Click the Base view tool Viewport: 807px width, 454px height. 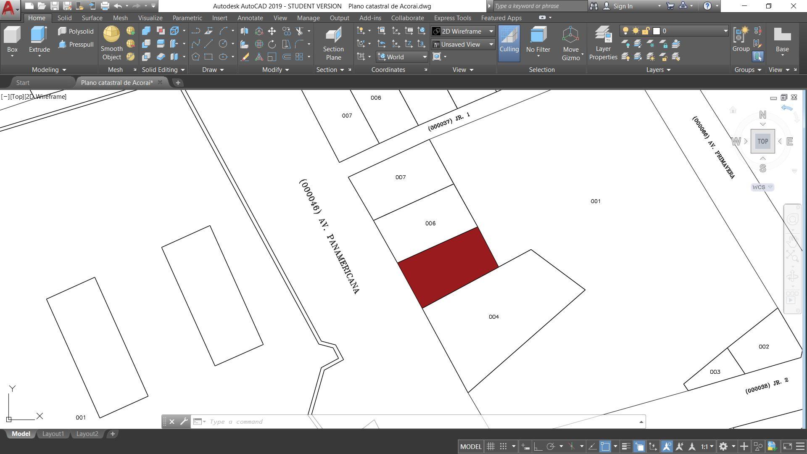click(x=782, y=41)
